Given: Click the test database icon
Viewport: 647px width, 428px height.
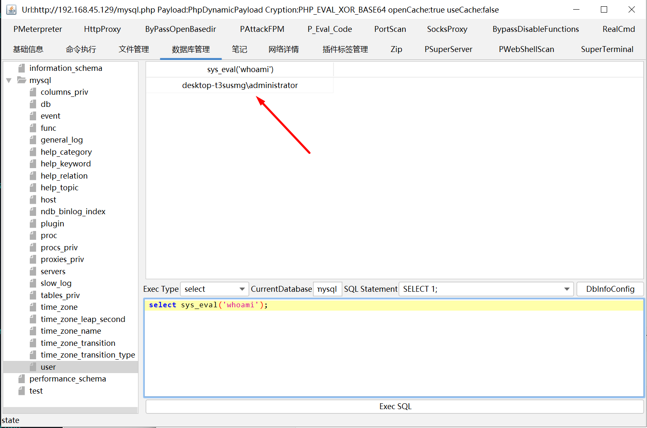Looking at the screenshot, I should click(x=22, y=391).
